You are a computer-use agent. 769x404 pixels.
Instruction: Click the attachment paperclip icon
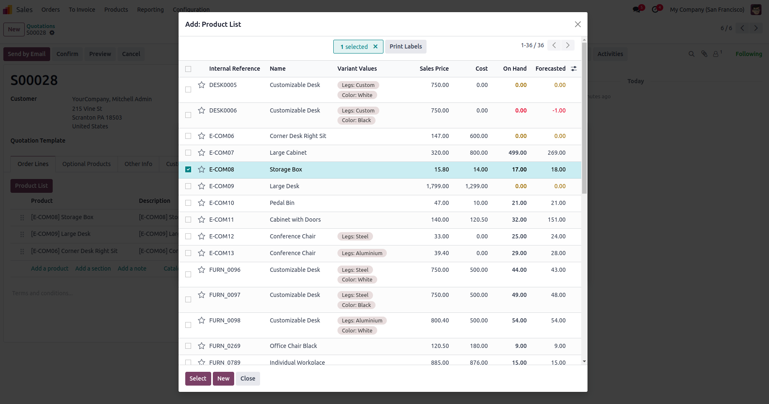[704, 54]
